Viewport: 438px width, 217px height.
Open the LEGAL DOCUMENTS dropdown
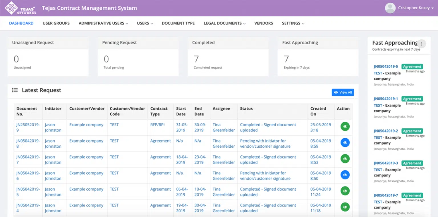(224, 23)
